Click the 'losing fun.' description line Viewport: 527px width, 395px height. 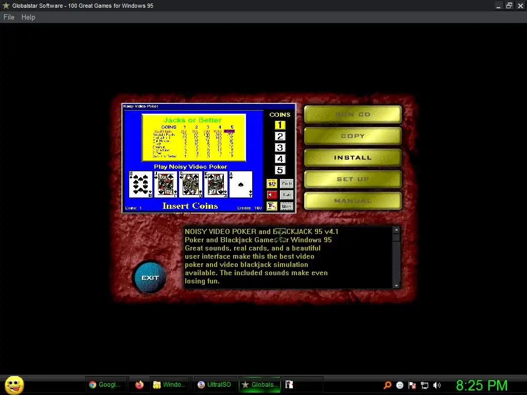coord(202,281)
